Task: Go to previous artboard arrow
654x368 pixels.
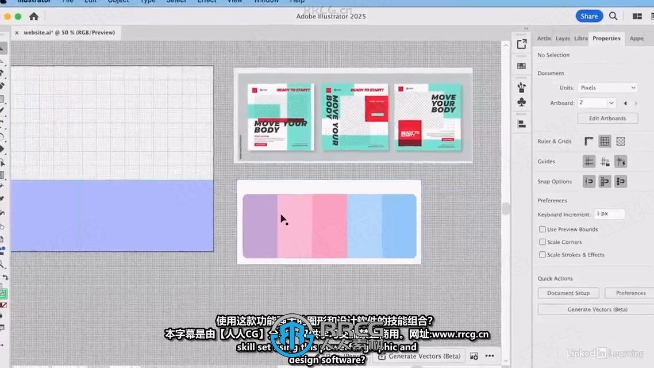Action: (x=625, y=103)
